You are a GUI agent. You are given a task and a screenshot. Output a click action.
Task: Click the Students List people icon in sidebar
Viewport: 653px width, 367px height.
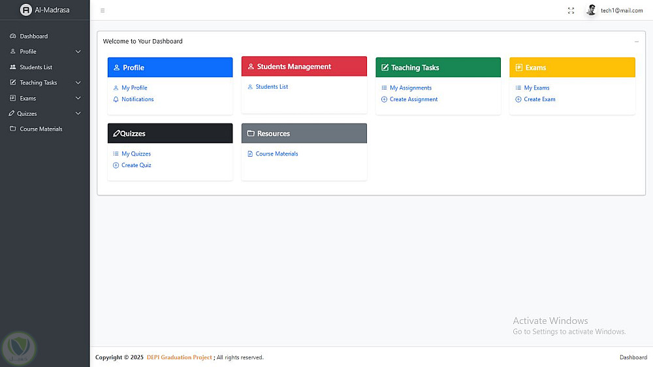point(13,67)
